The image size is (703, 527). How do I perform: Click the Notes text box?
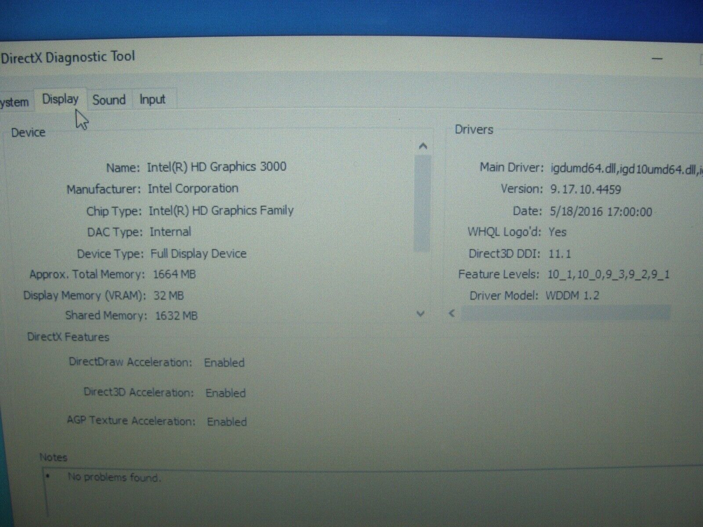click(373, 493)
